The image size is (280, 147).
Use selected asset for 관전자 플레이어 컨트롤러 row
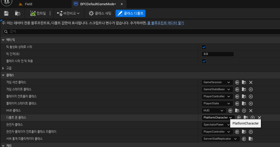coord(237,132)
